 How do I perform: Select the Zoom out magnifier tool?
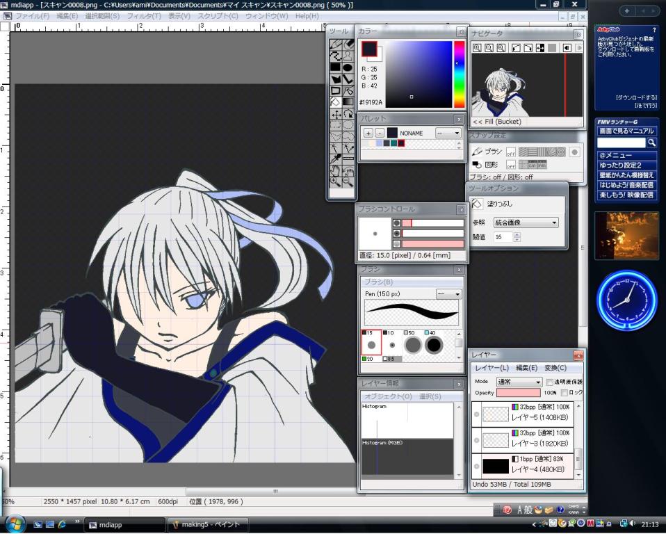pos(348,183)
